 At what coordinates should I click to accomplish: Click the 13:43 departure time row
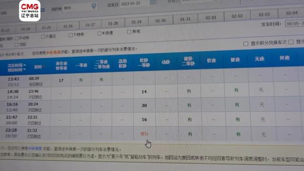[13, 79]
